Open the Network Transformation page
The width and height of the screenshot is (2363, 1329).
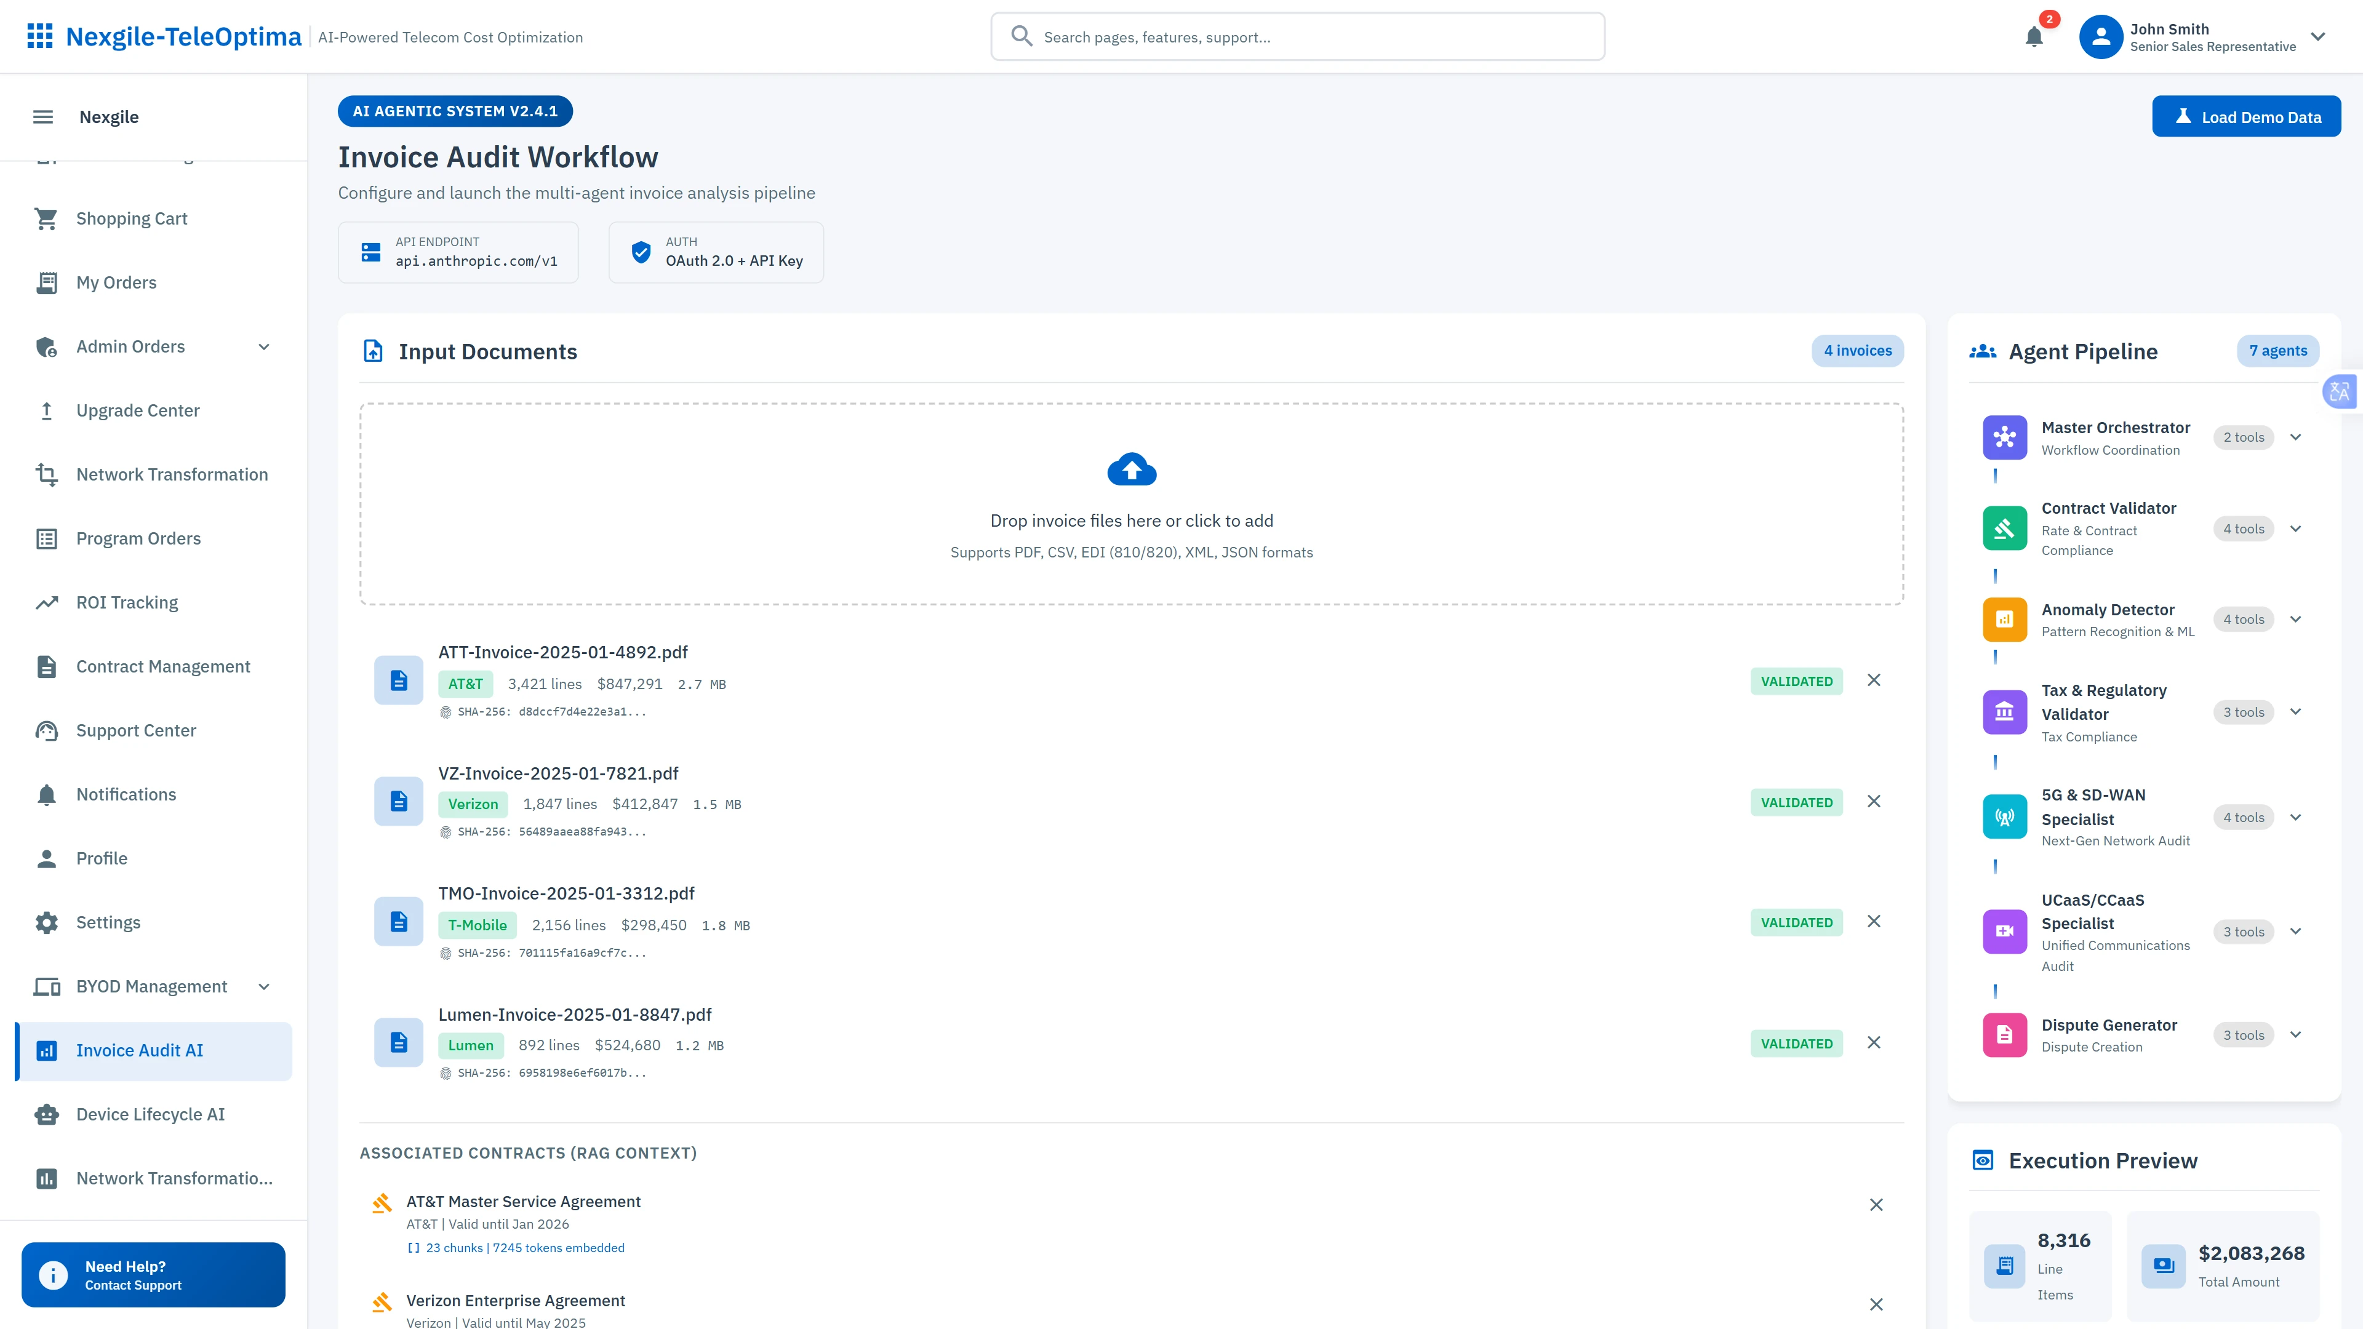click(172, 474)
